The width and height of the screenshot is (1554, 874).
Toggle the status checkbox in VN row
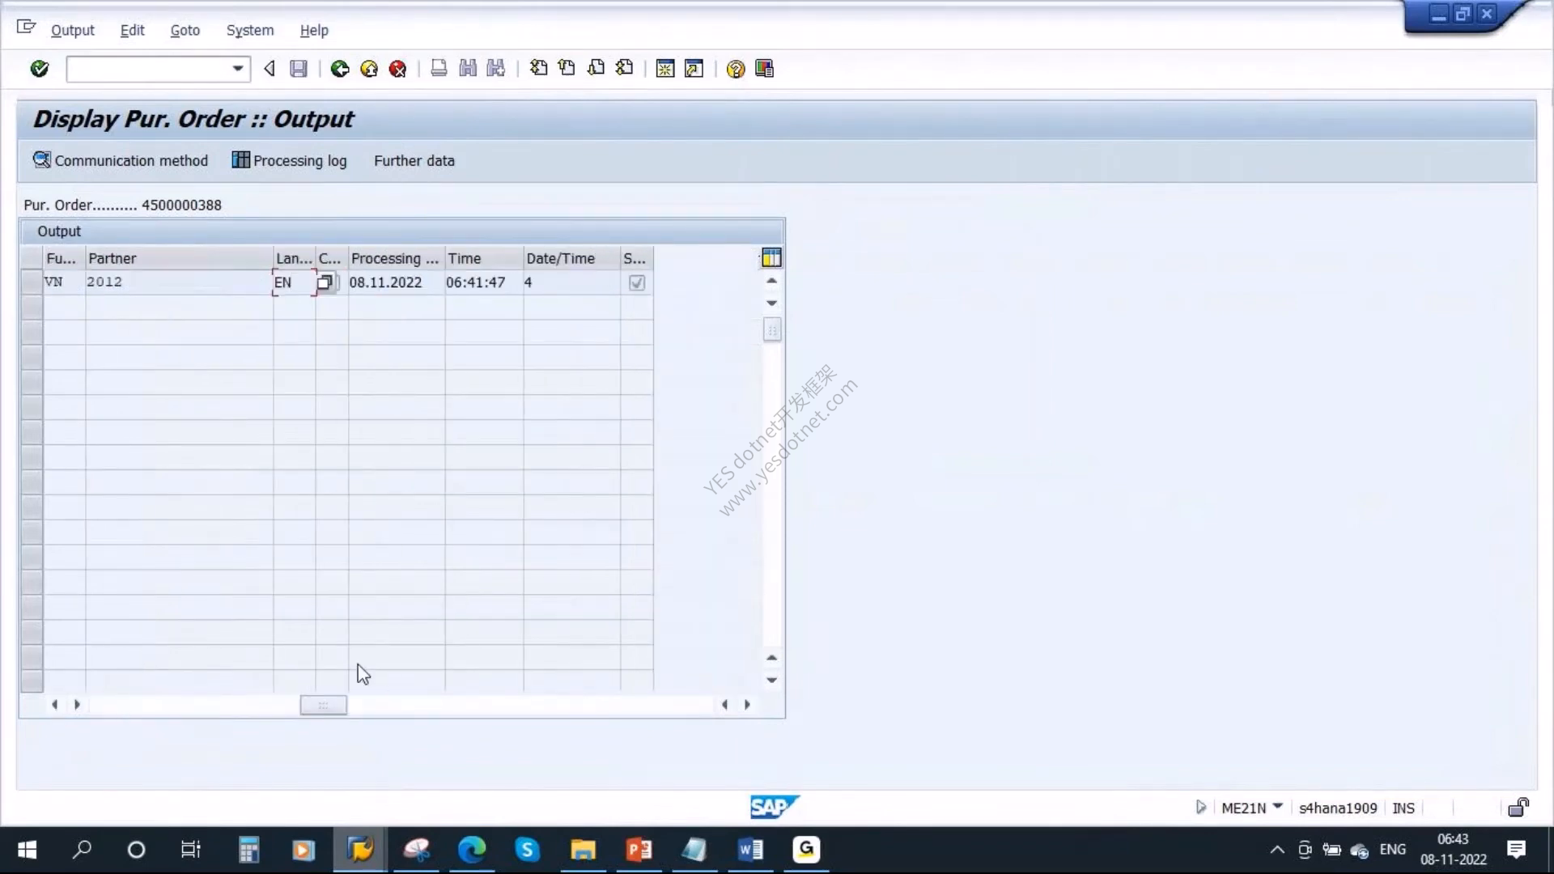coord(637,282)
